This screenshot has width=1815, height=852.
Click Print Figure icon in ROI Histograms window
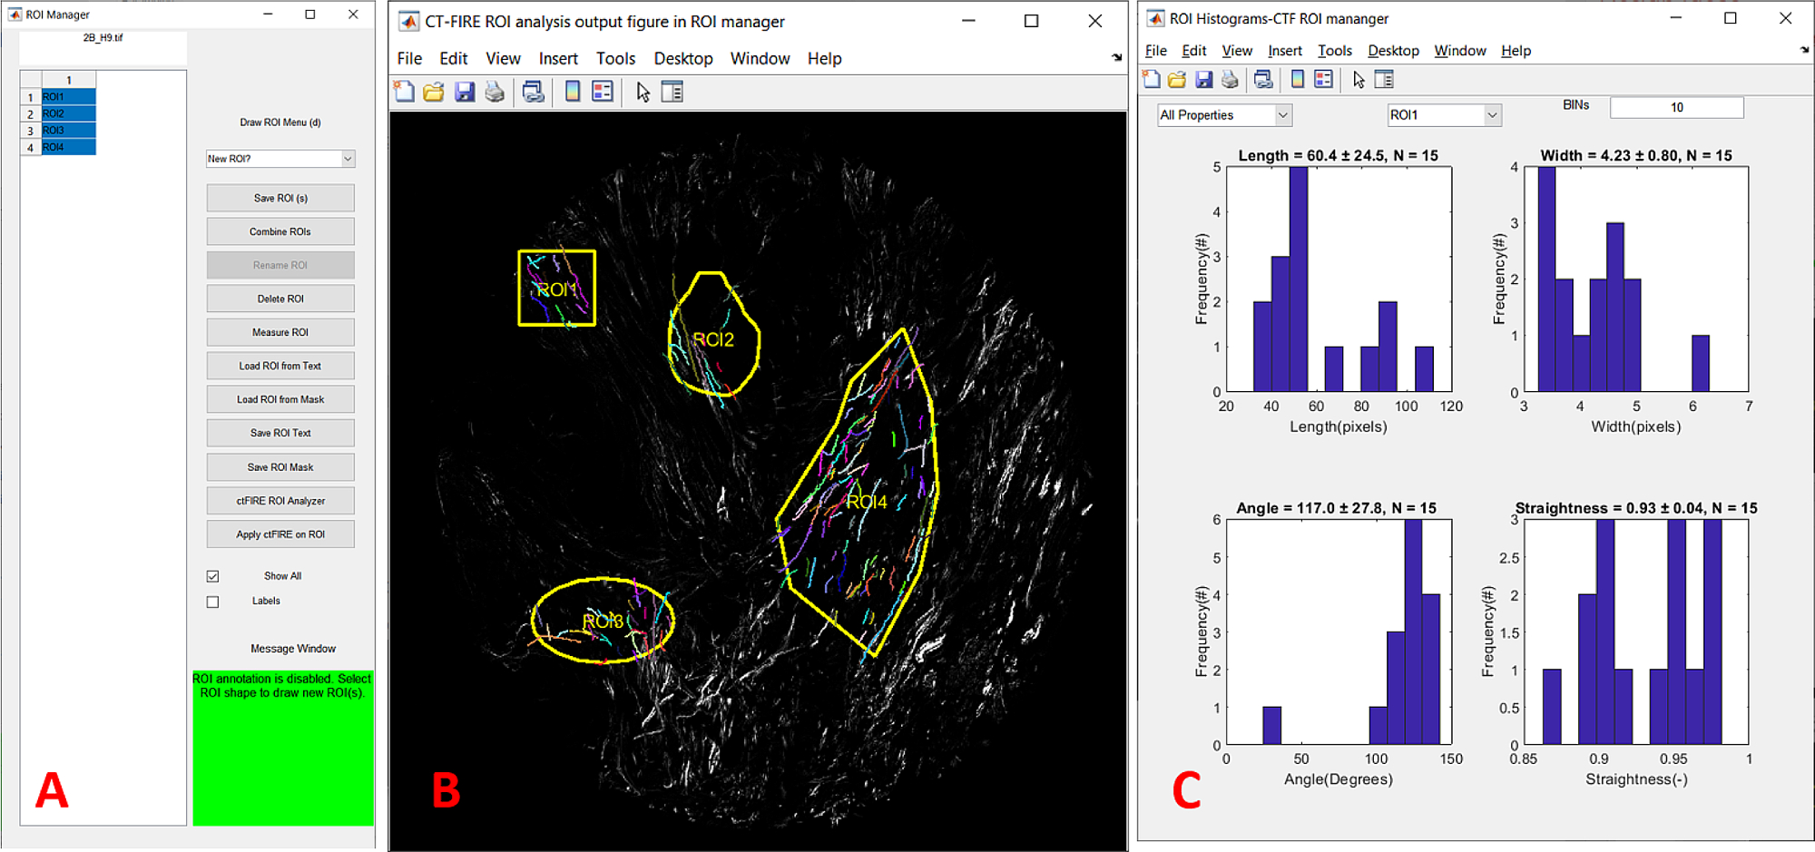pos(1230,80)
